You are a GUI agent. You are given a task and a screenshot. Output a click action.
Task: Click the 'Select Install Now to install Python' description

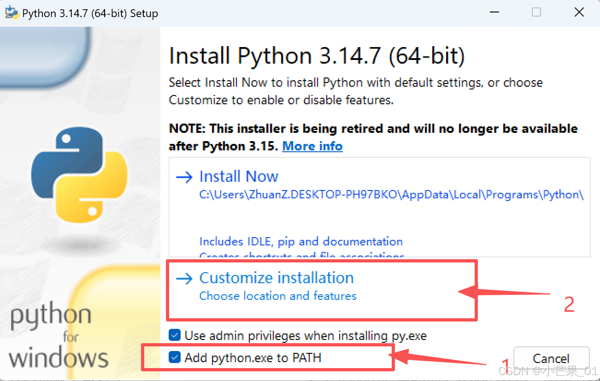tap(356, 91)
